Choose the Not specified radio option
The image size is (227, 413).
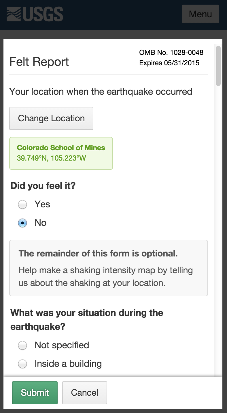(22, 345)
